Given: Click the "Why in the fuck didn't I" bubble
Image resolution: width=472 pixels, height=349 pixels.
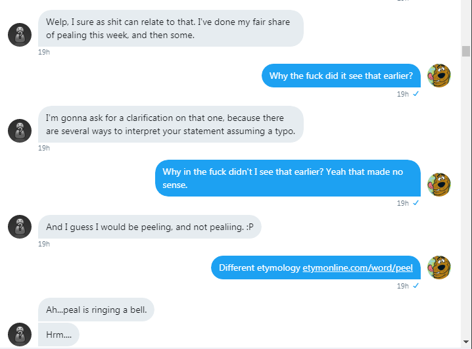Looking at the screenshot, I should [287, 178].
